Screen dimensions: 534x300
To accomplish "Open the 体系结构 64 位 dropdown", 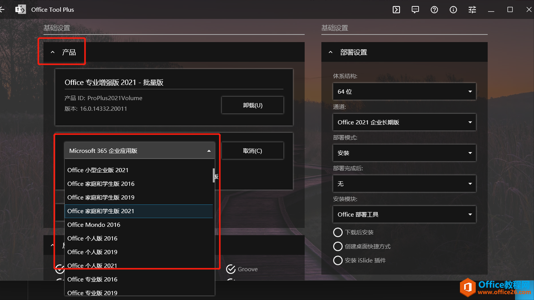I will [x=404, y=92].
